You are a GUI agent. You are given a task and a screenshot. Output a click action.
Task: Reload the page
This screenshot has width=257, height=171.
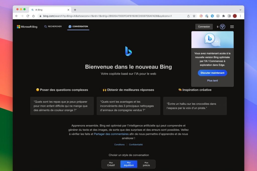pyautogui.click(x=28, y=16)
